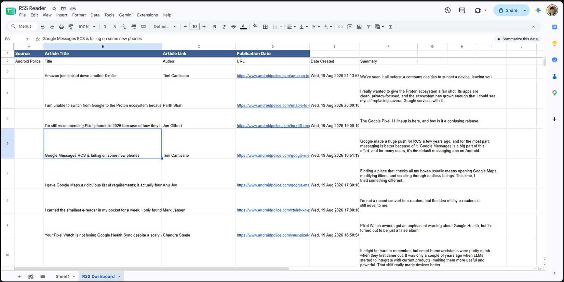Open the Extensions menu
564x282 pixels.
[147, 15]
